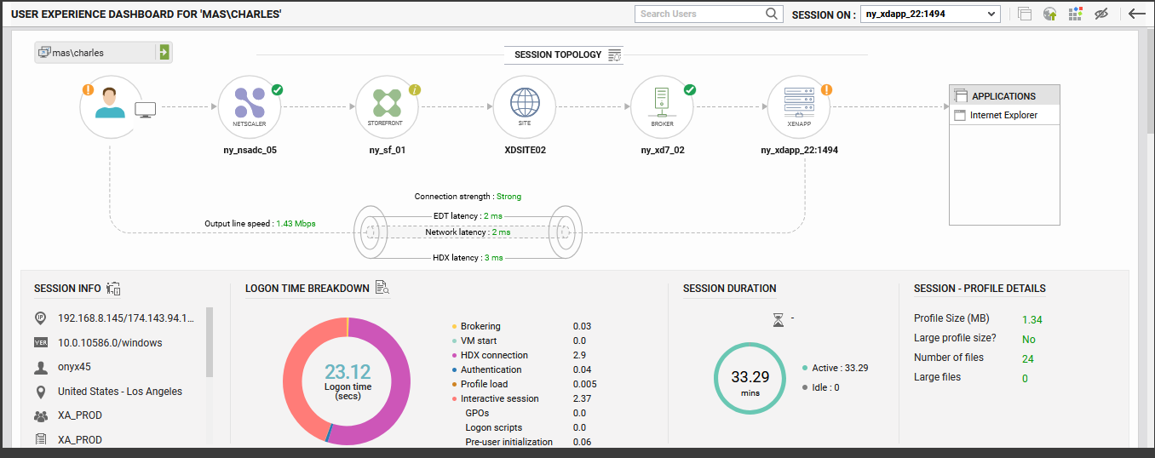
Task: Select the StoreFront node ny_sf_01
Action: (387, 106)
